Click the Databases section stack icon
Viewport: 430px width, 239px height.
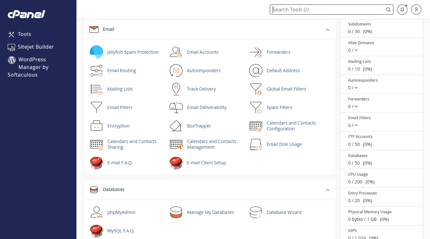pyautogui.click(x=94, y=190)
